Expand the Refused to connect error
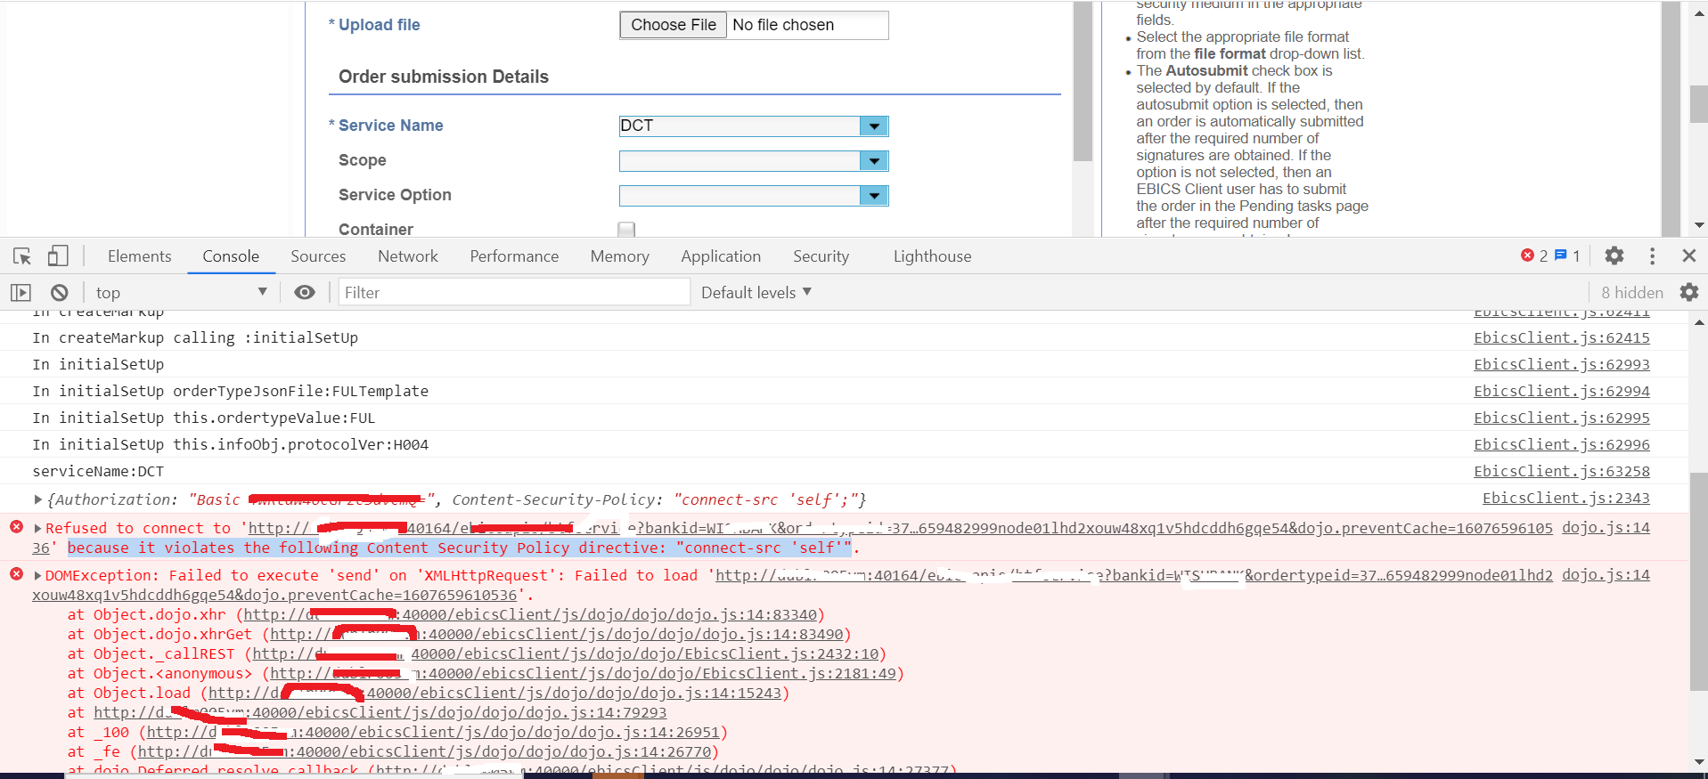The image size is (1708, 779). coord(38,528)
